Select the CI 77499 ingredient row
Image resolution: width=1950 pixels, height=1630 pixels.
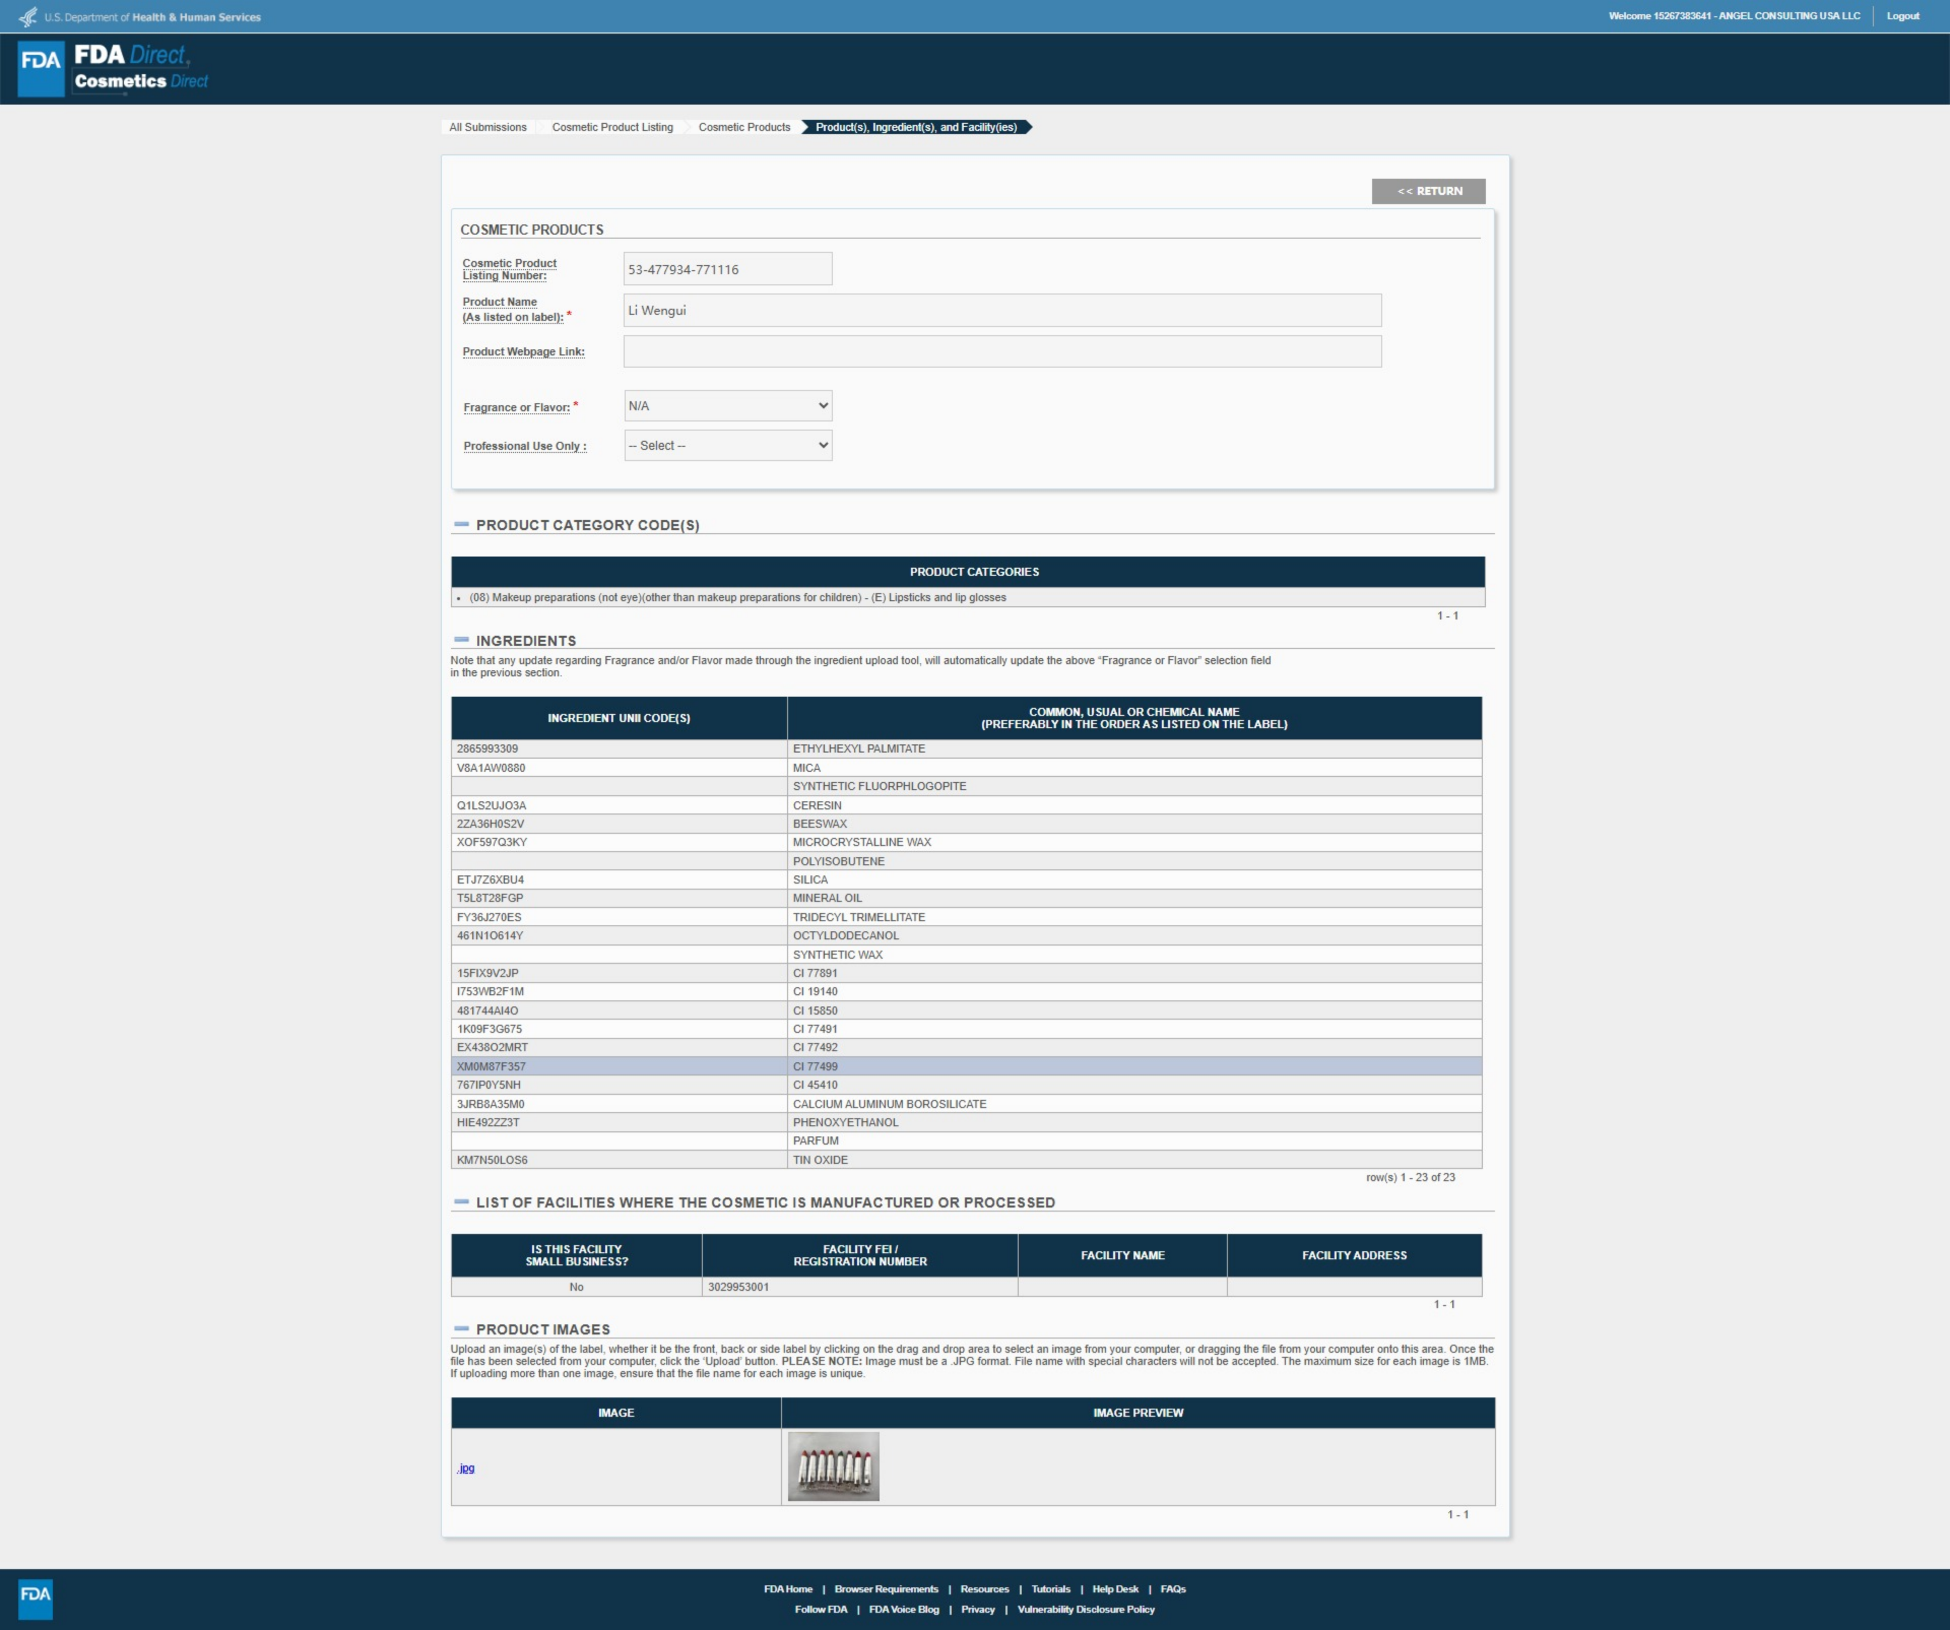(966, 1066)
